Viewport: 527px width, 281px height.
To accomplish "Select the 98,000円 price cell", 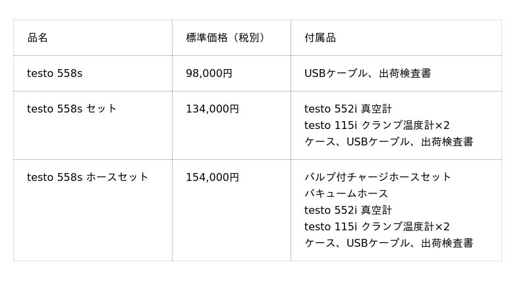I will 209,74.
